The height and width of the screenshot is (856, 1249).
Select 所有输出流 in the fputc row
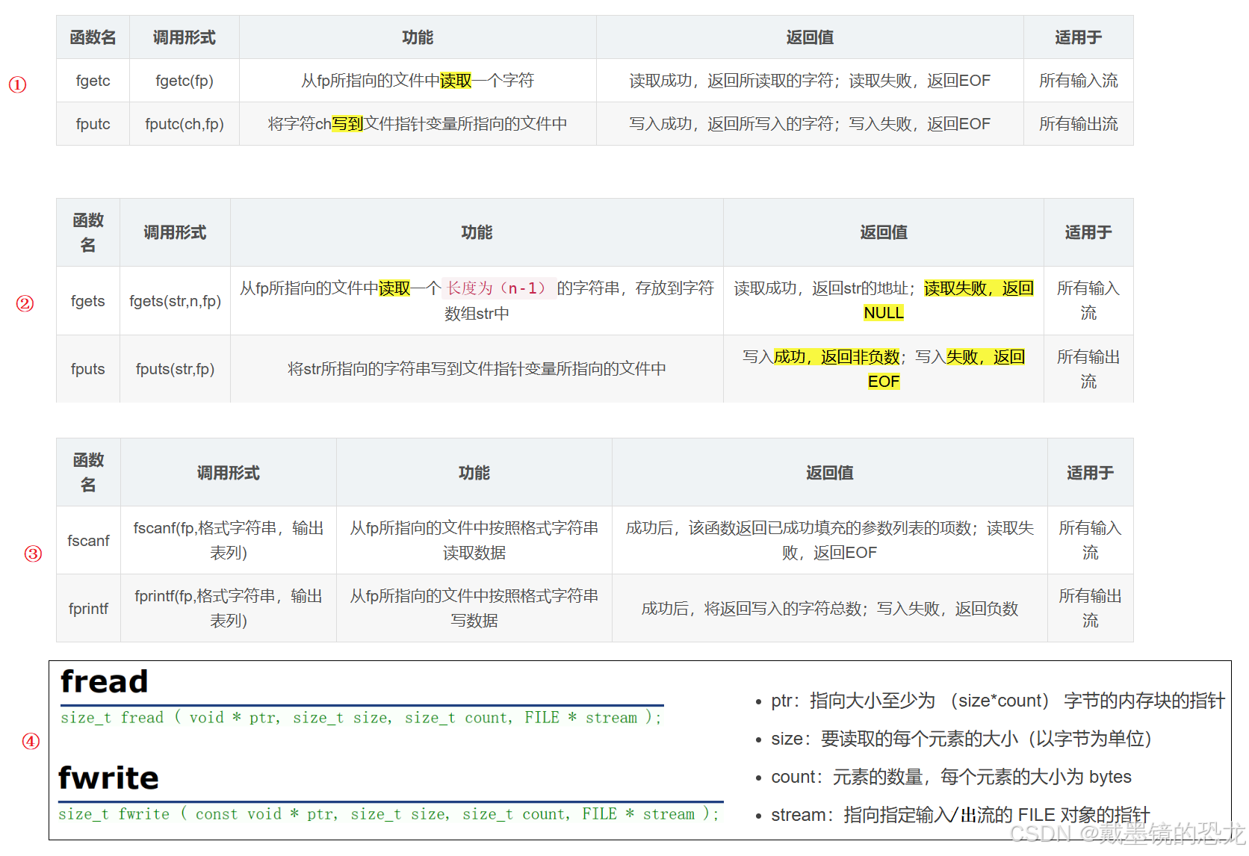[x=1079, y=124]
